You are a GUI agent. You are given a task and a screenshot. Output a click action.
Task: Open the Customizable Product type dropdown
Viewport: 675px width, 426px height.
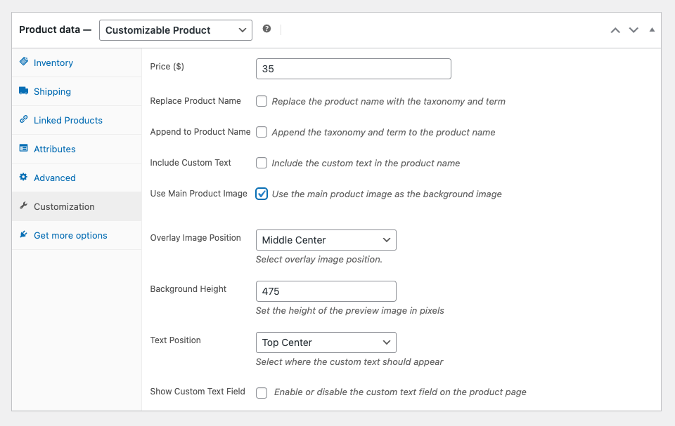coord(175,30)
